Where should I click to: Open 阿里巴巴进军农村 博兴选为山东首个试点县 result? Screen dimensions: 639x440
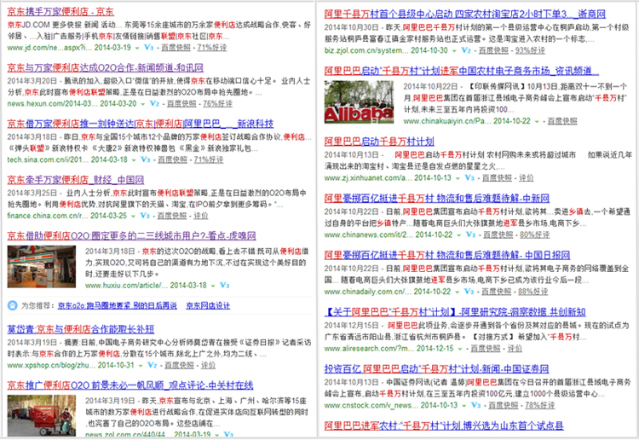444,426
